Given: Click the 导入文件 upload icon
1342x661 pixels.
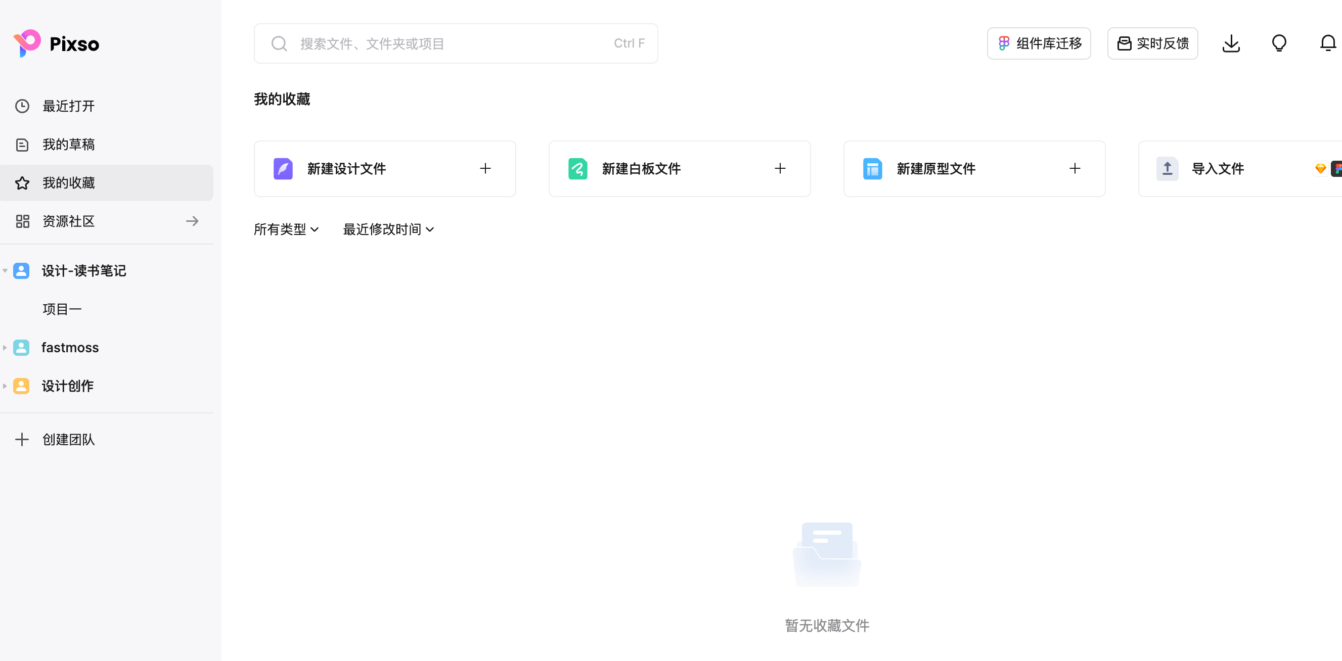Looking at the screenshot, I should 1167,169.
